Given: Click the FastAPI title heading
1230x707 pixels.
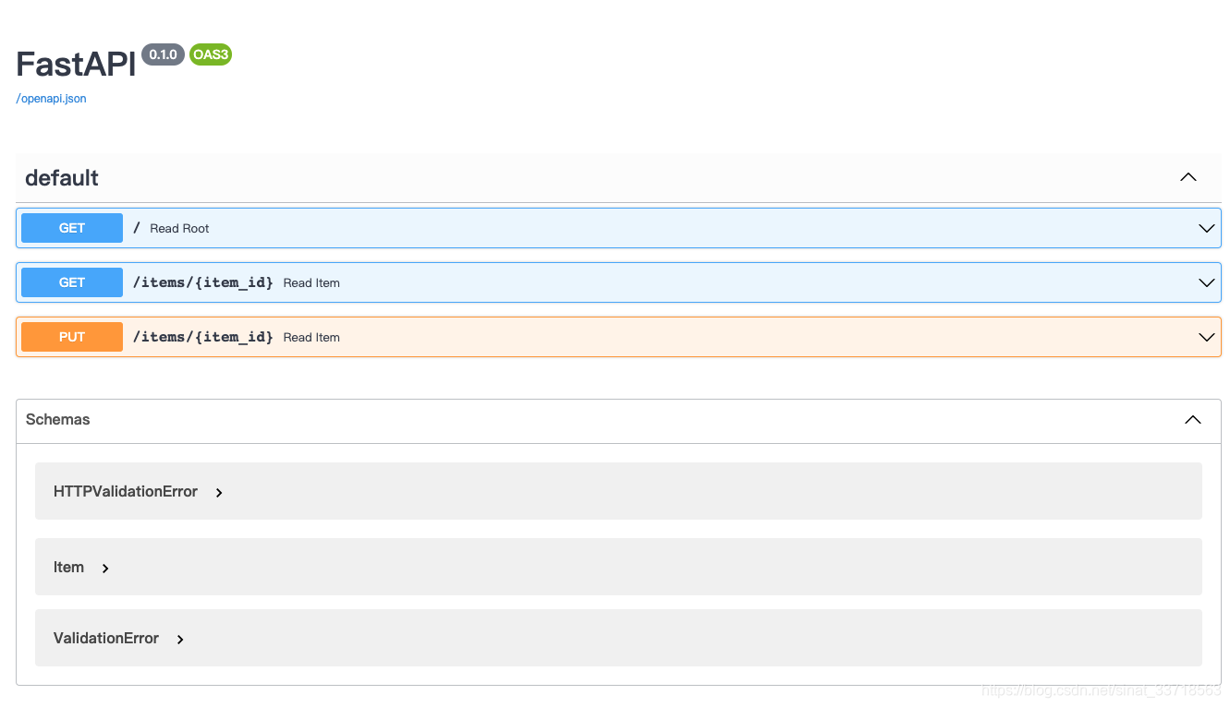Looking at the screenshot, I should [74, 63].
